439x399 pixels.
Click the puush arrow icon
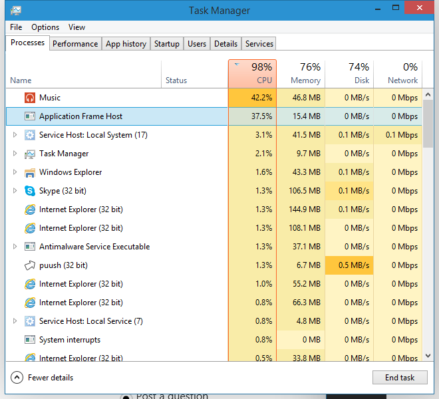click(x=30, y=265)
